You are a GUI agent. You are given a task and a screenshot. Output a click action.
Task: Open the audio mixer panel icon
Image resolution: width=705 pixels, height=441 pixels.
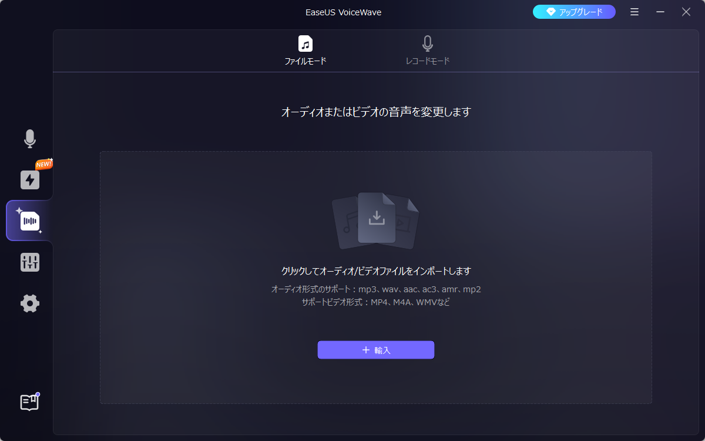pyautogui.click(x=29, y=262)
